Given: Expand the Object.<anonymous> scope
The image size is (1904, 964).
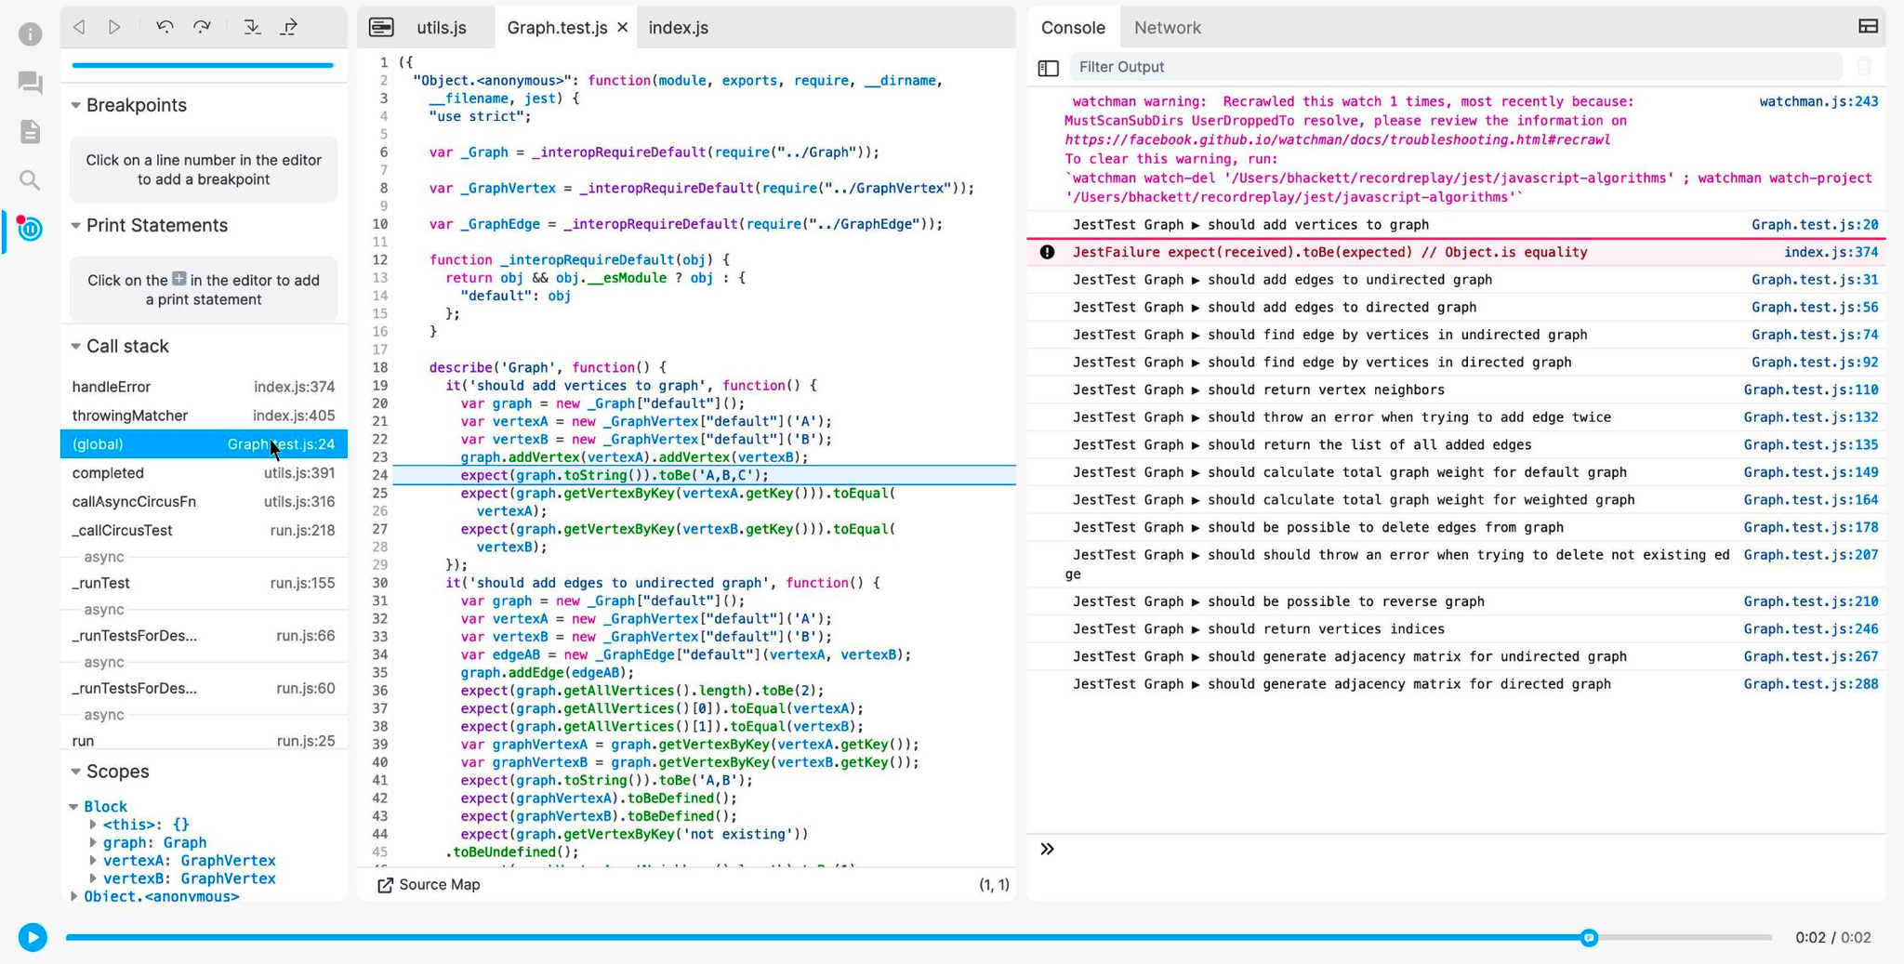Looking at the screenshot, I should tap(74, 896).
